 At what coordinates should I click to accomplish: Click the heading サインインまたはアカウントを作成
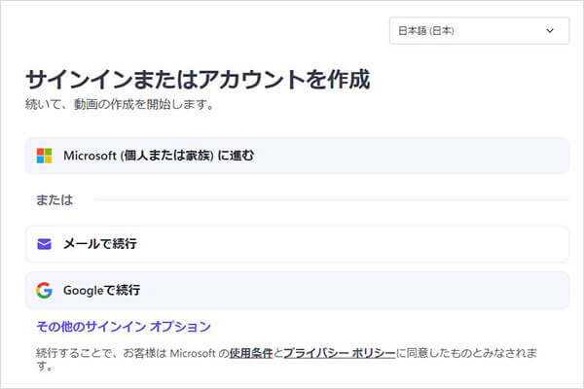click(x=198, y=80)
